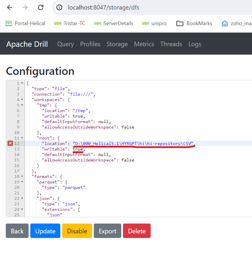Click the site info icon in address bar
The height and width of the screenshot is (253, 252).
point(59,8)
